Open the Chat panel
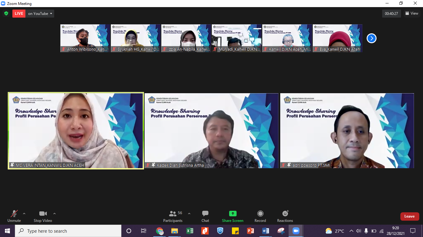The height and width of the screenshot is (237, 423). click(x=205, y=216)
